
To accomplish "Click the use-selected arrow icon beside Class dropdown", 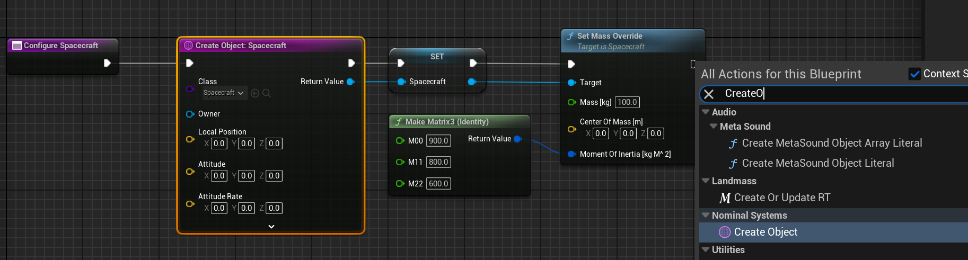I will [255, 93].
